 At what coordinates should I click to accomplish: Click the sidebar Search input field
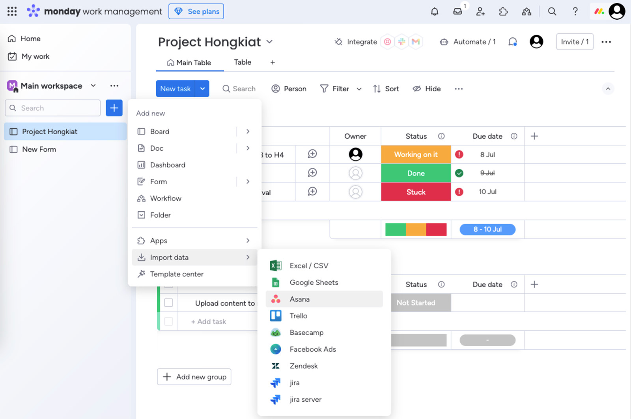53,108
